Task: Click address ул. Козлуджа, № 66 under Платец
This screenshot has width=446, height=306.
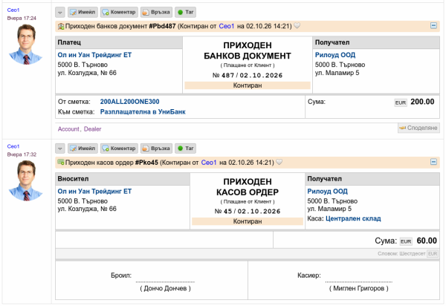Action: (x=87, y=73)
